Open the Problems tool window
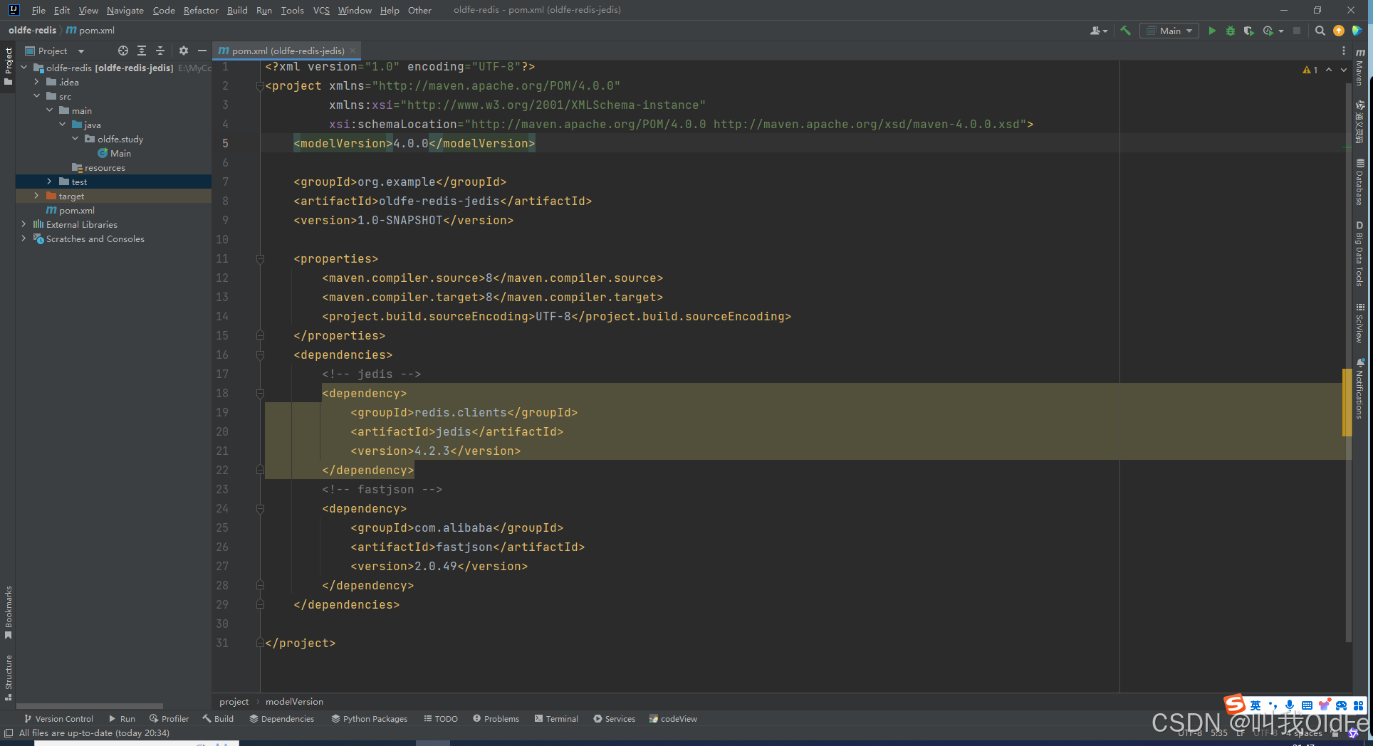Viewport: 1373px width, 746px height. [x=496, y=719]
